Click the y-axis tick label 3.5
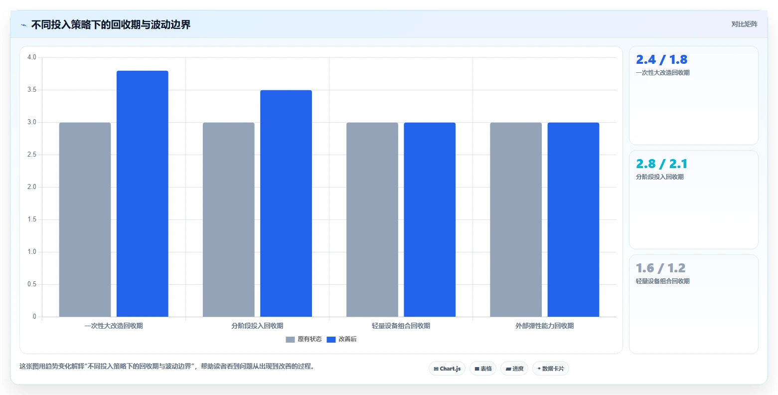The image size is (778, 395). 32,90
